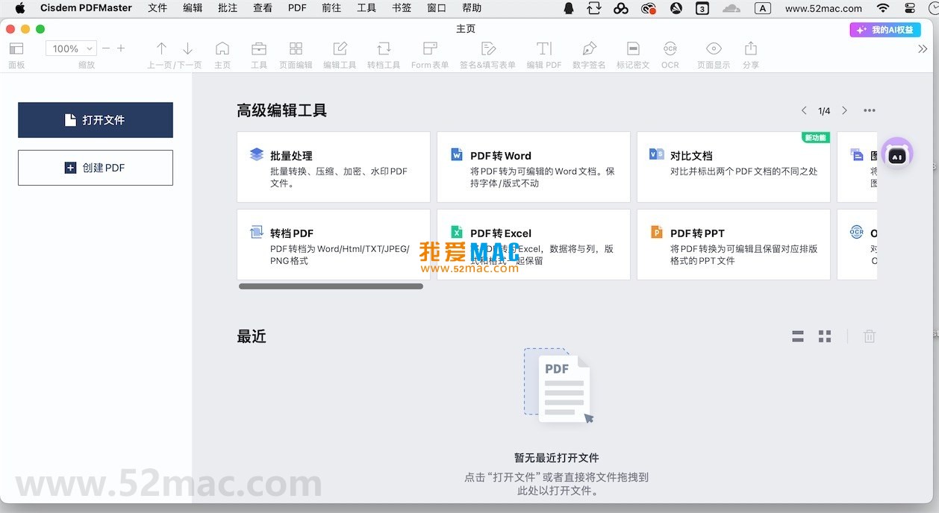Image resolution: width=939 pixels, height=513 pixels.
Task: Open the Control Center icon
Action: [x=909, y=8]
